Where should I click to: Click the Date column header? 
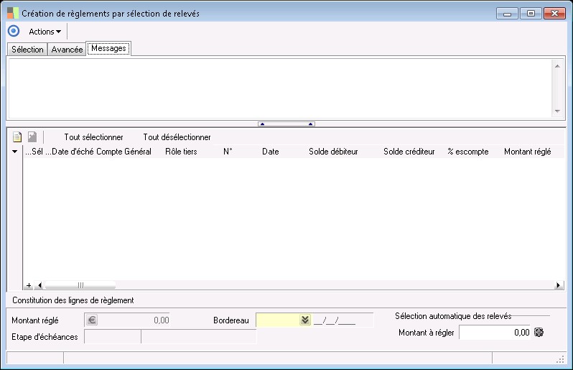[x=271, y=152]
